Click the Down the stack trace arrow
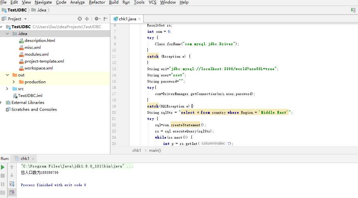358x198 pixels. (12, 175)
